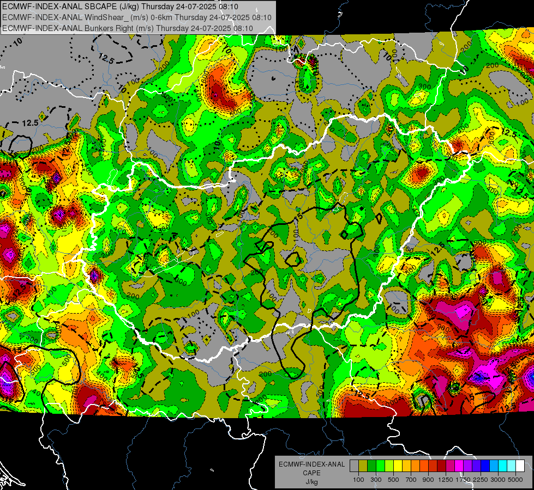Viewport: 534px width, 490px height.
Task: Click the legend tick label 900
Action: (x=428, y=480)
